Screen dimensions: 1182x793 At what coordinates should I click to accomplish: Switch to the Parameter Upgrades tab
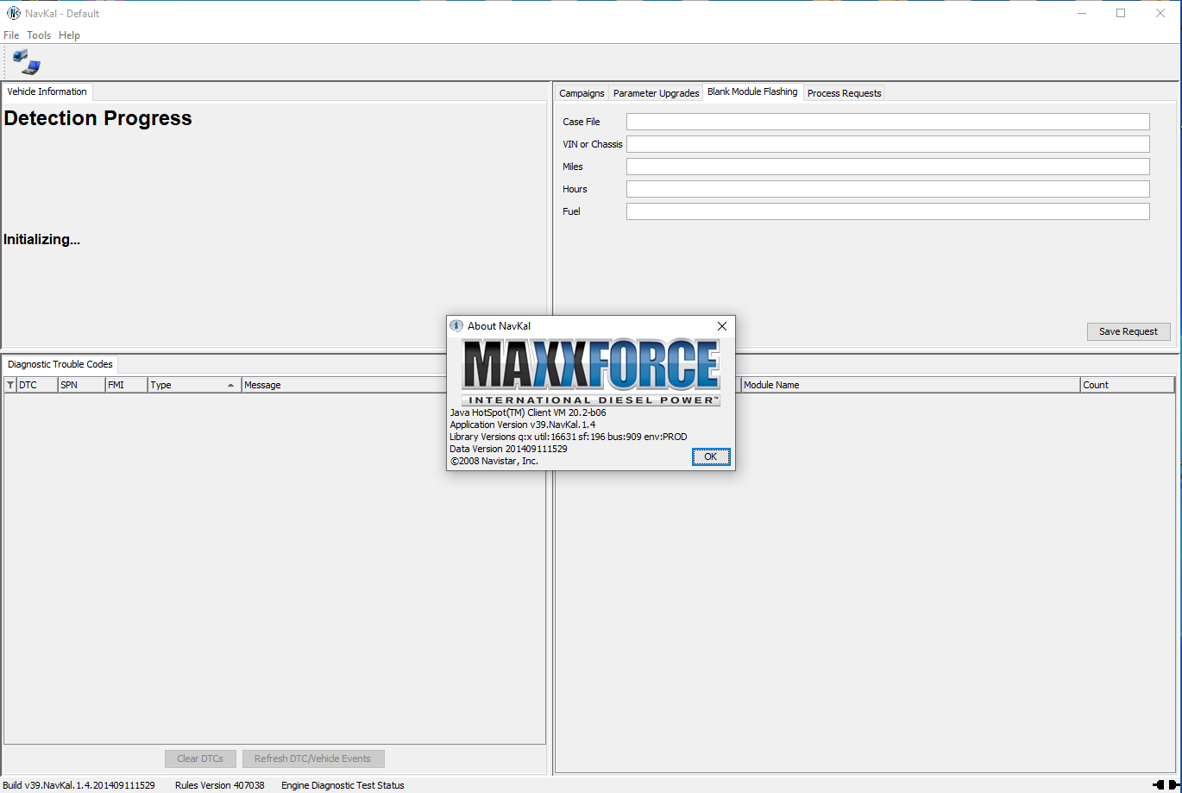point(656,93)
